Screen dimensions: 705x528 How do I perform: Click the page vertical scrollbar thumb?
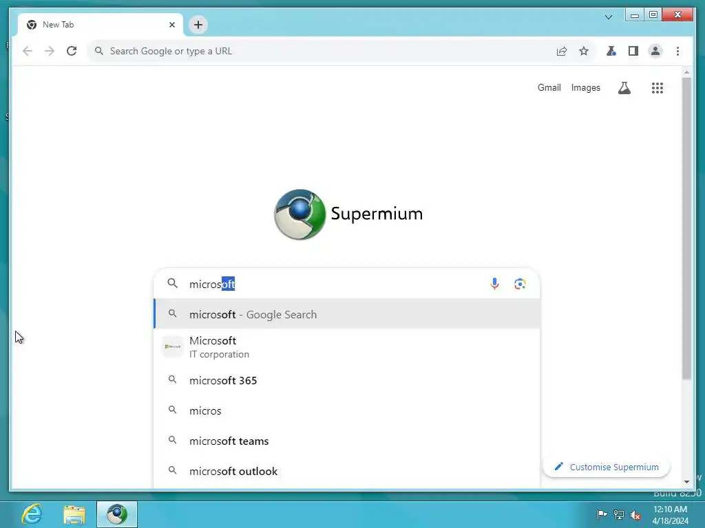point(686,229)
